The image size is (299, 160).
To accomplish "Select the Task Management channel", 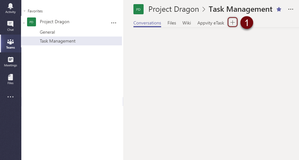I will coord(58,41).
